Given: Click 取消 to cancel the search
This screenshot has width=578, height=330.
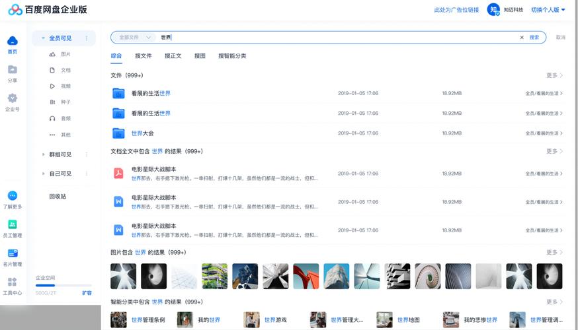Looking at the screenshot, I should click(561, 37).
